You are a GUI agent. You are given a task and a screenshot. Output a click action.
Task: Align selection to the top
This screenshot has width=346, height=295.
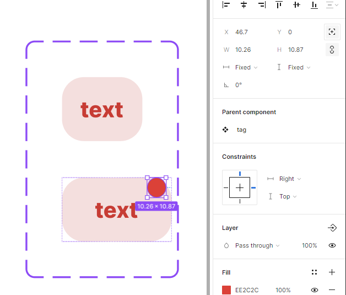pos(279,4)
